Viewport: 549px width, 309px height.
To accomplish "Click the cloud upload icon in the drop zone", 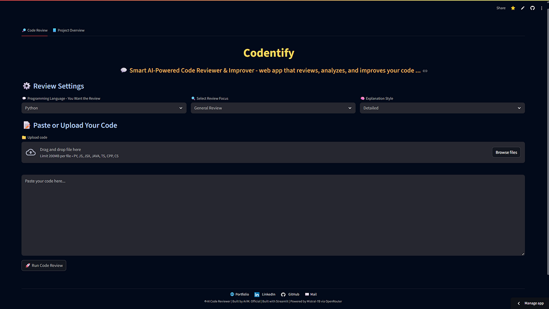I will [x=31, y=152].
